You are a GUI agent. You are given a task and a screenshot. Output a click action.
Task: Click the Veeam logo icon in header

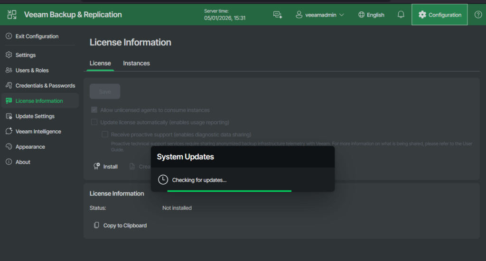12,15
